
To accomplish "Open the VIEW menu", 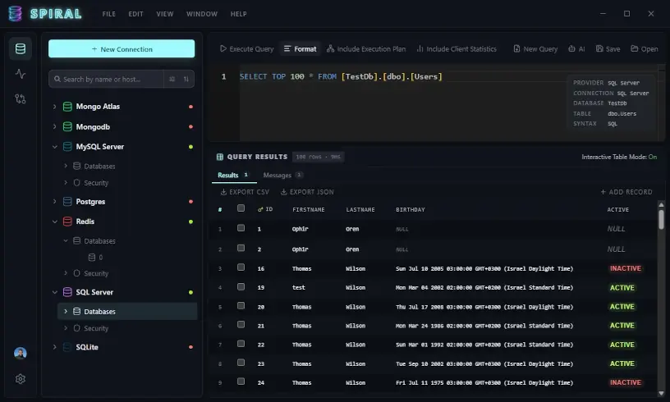I will click(x=165, y=14).
